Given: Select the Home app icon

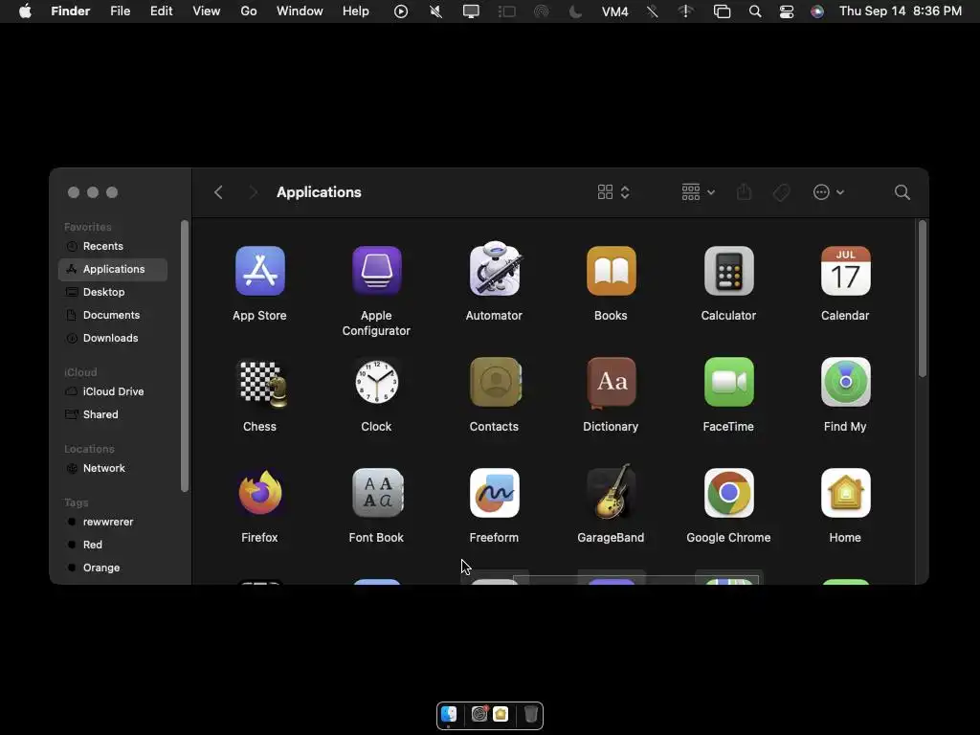Looking at the screenshot, I should (846, 493).
